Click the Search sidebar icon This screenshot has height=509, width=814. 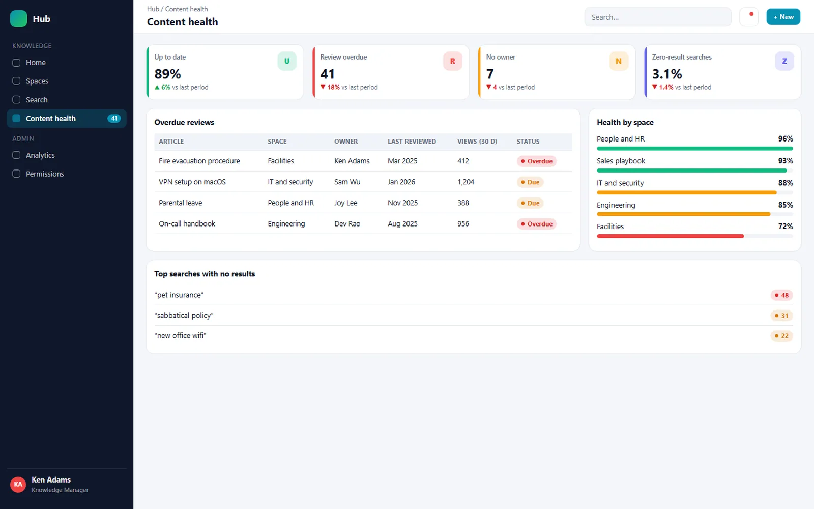click(x=16, y=100)
